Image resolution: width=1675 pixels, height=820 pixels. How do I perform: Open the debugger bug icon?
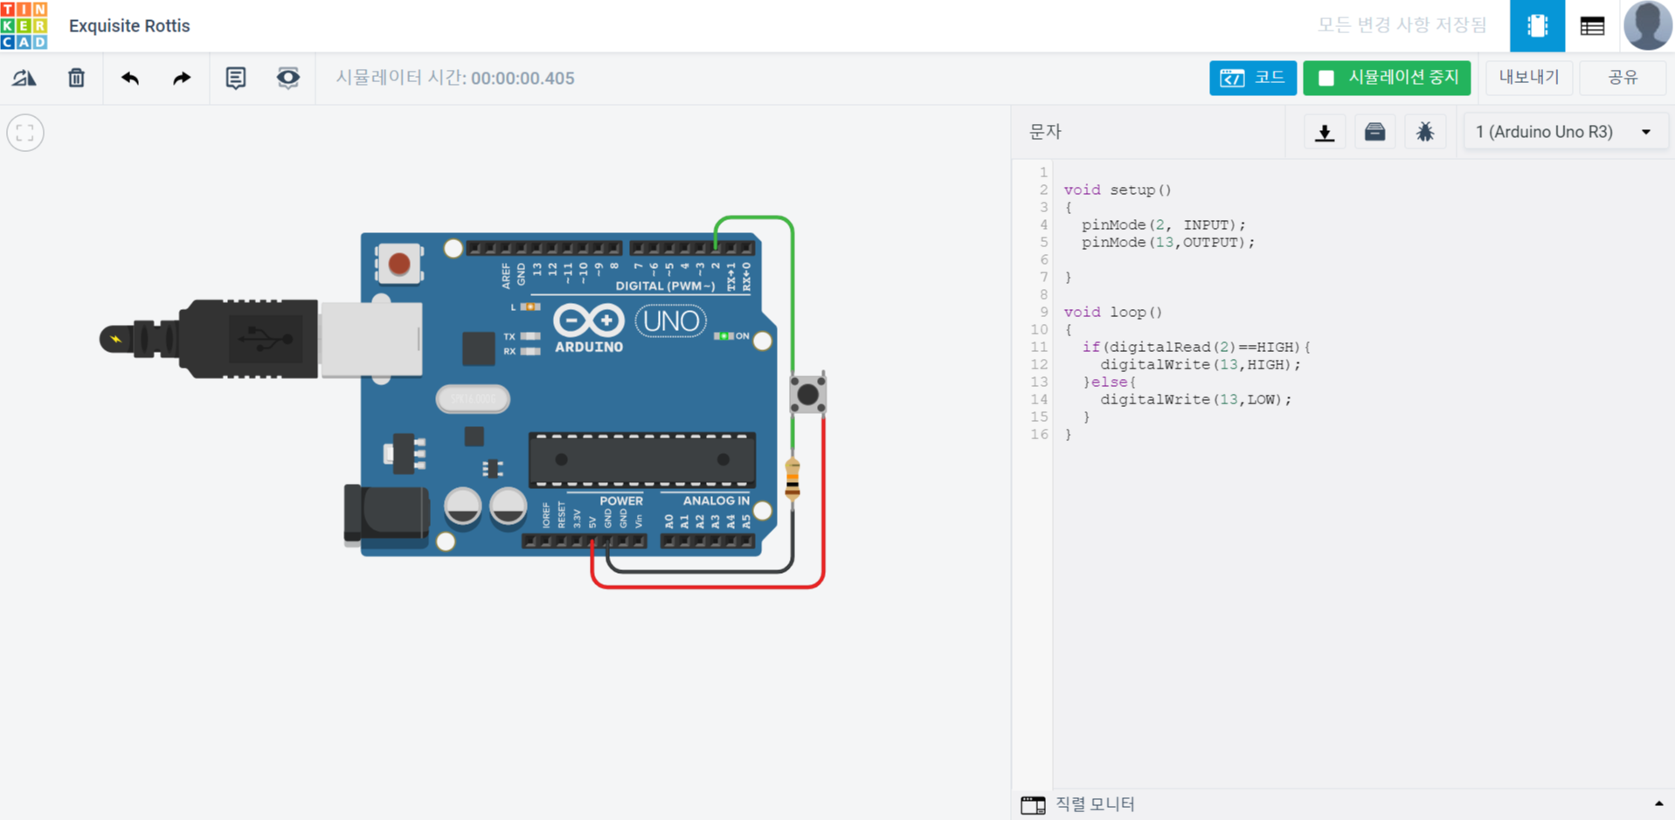tap(1425, 132)
